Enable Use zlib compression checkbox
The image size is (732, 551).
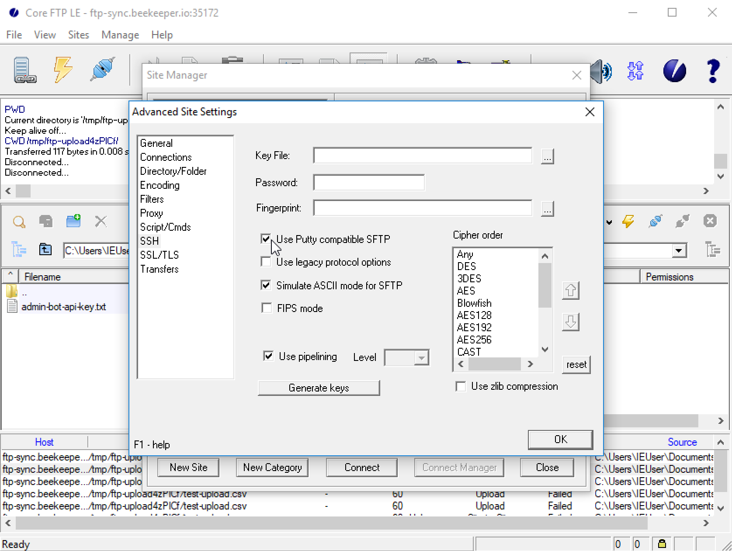tap(461, 386)
